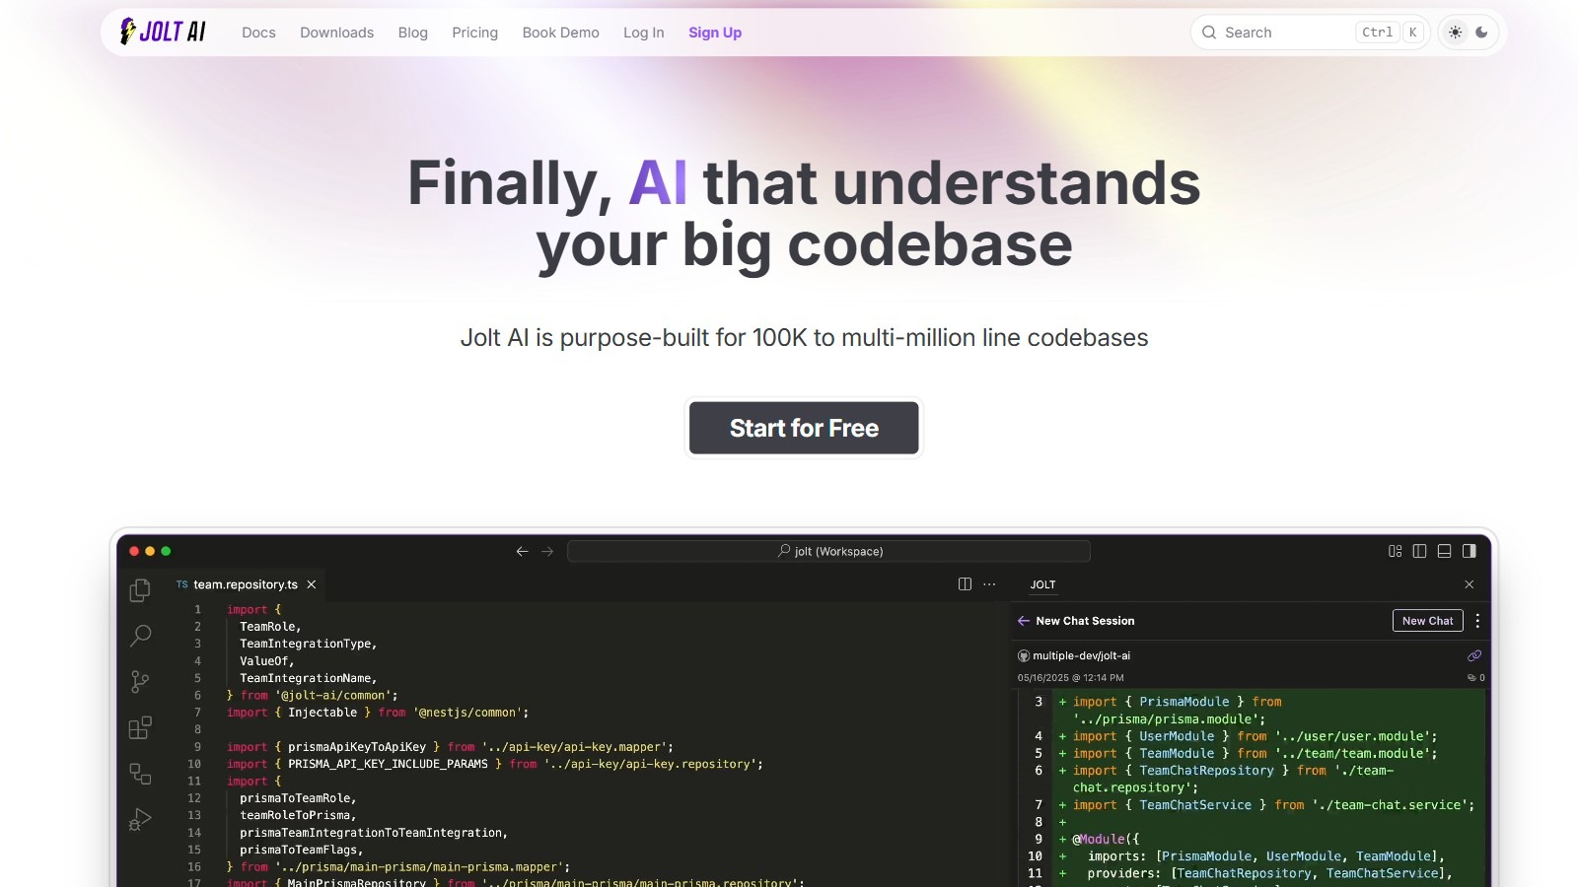The image size is (1578, 887).
Task: Open the Pricing nav item
Action: (x=474, y=33)
